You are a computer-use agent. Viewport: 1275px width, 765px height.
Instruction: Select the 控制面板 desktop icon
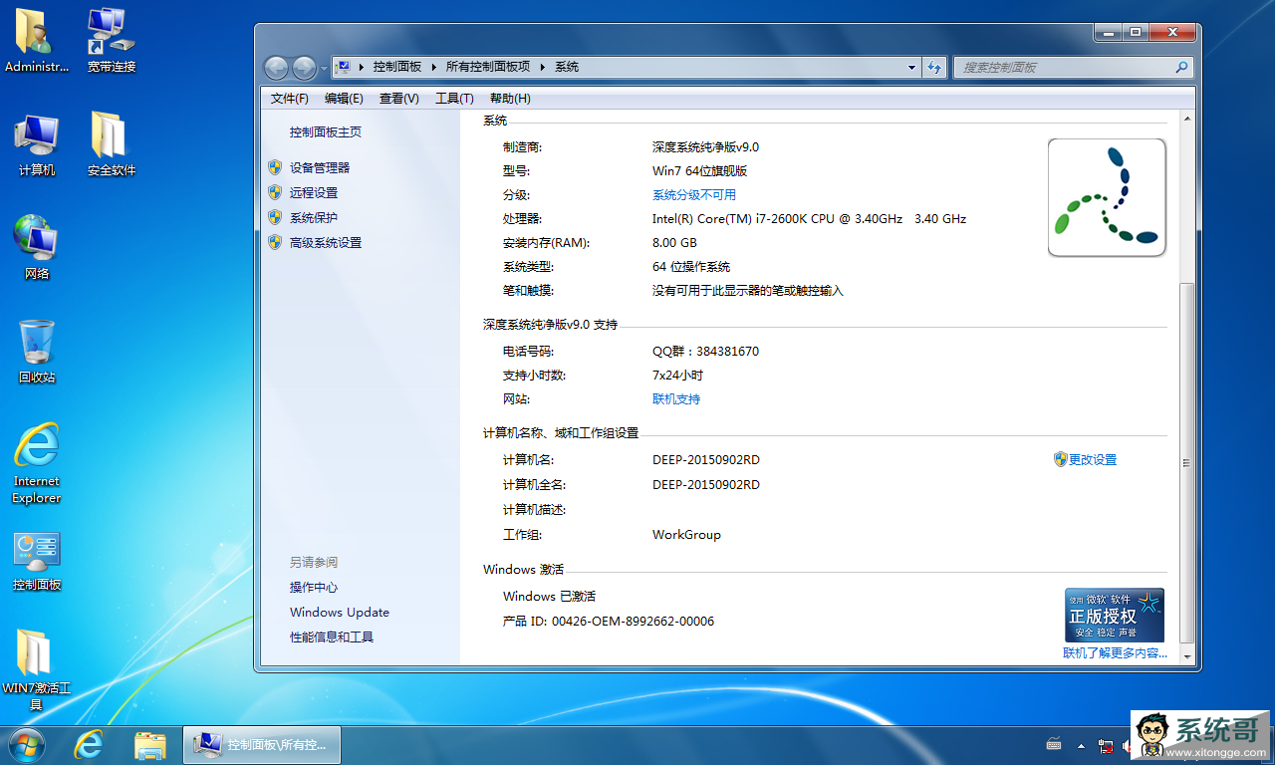coord(37,561)
